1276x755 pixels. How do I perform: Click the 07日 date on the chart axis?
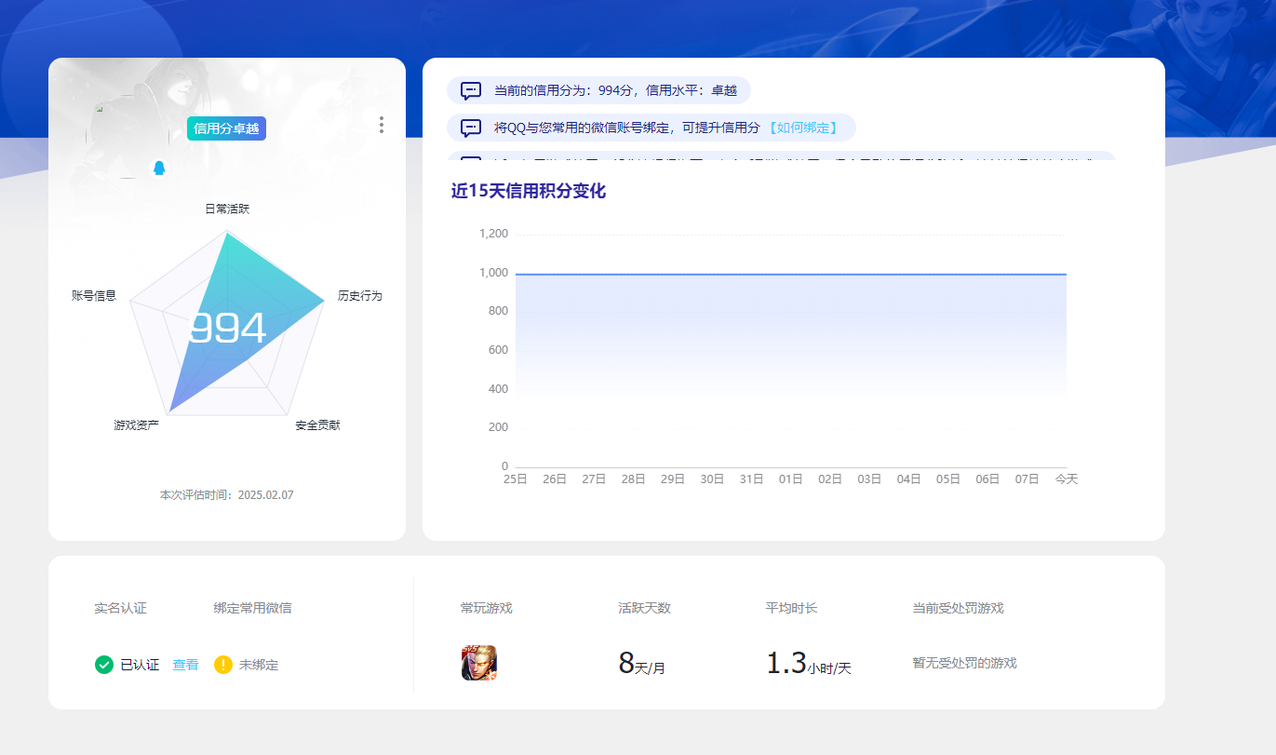coord(1028,479)
